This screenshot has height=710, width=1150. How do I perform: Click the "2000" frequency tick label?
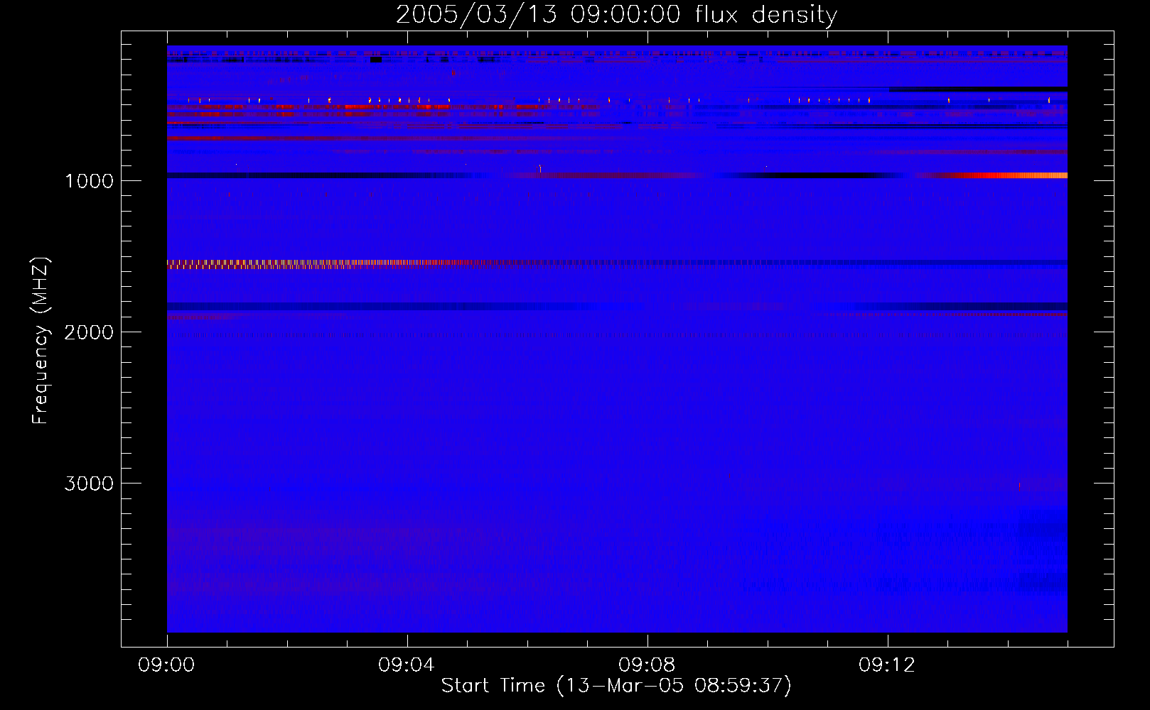(89, 332)
